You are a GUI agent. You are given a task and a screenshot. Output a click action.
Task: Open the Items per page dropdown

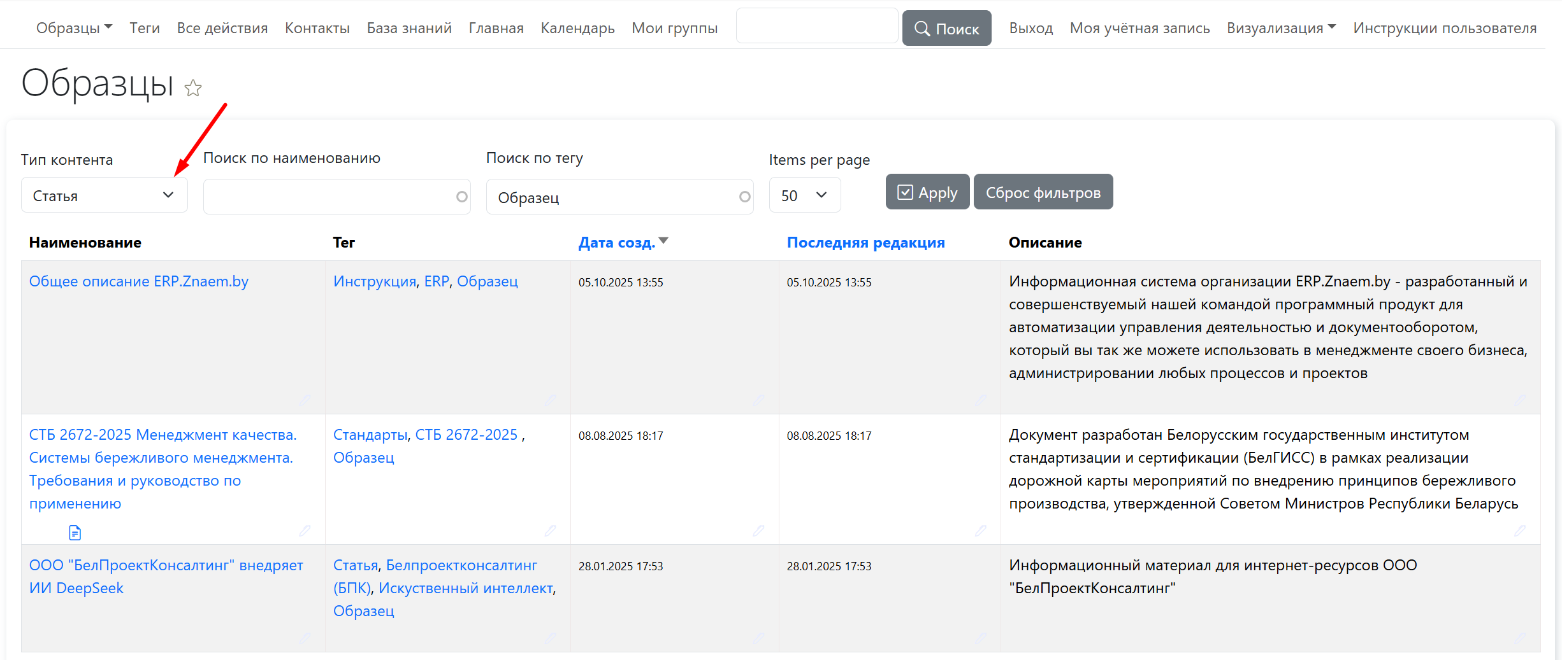(804, 195)
